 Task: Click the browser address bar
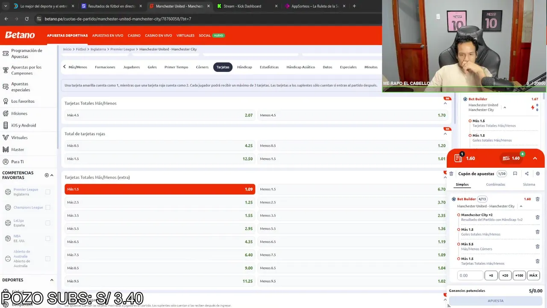pyautogui.click(x=205, y=19)
